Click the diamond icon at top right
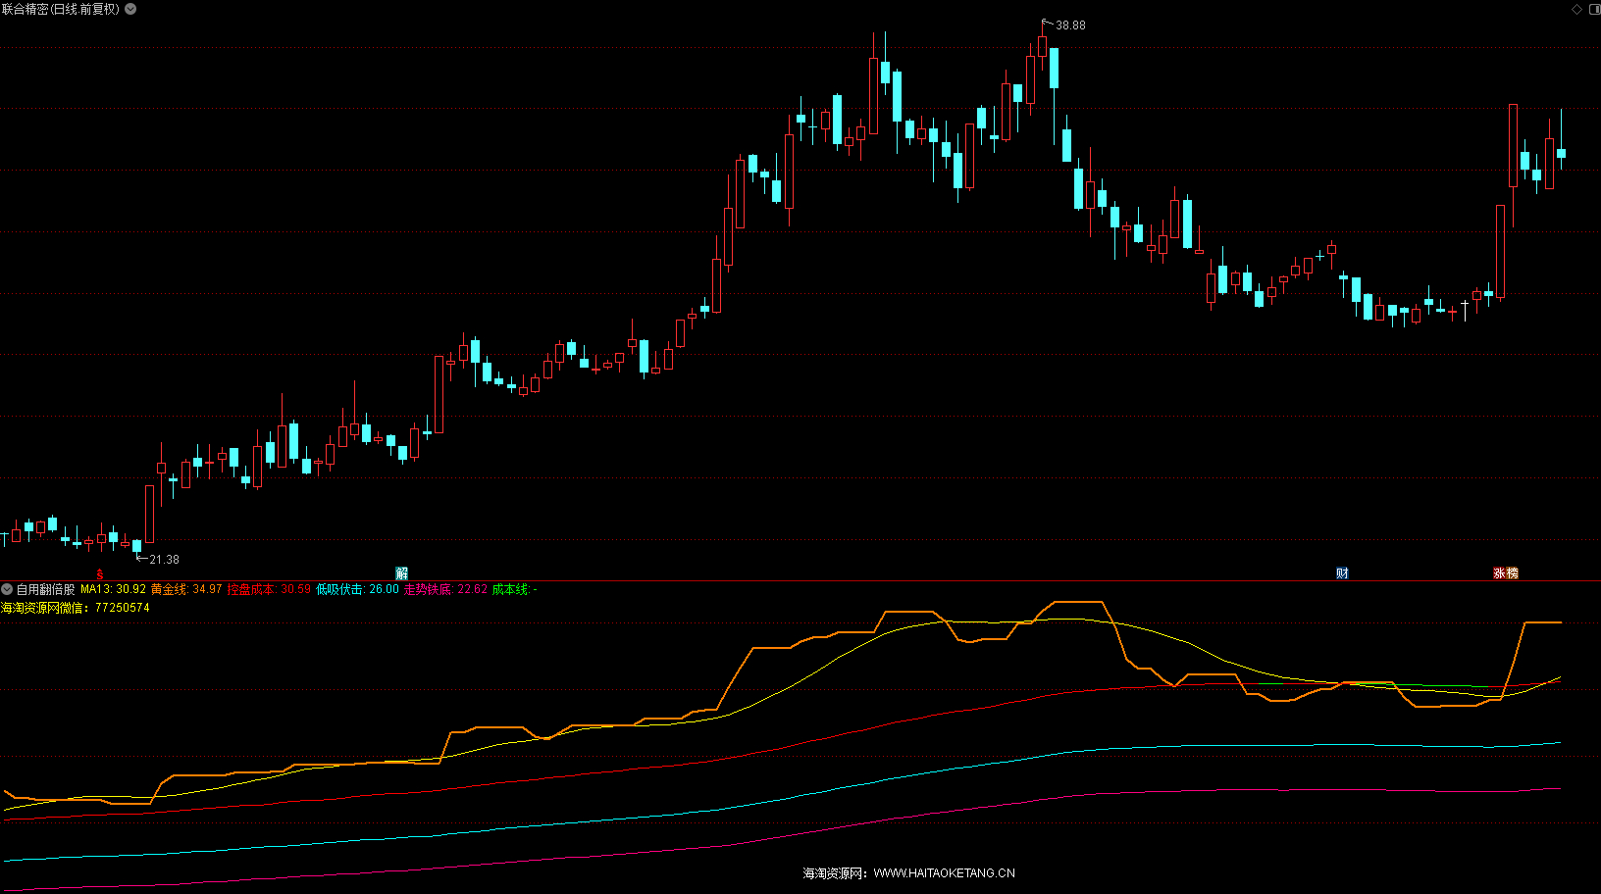This screenshot has height=894, width=1601. 1576,9
